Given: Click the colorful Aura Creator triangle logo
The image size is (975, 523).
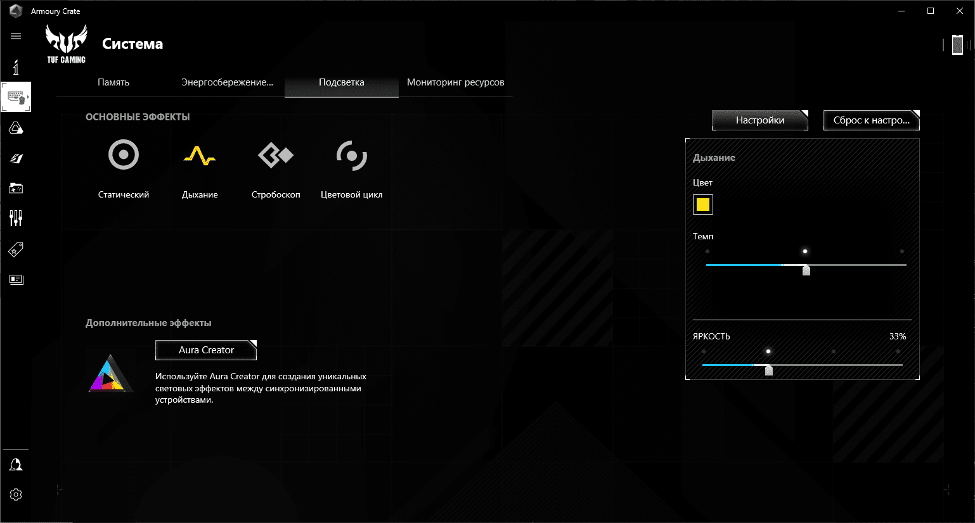Looking at the screenshot, I should point(111,373).
